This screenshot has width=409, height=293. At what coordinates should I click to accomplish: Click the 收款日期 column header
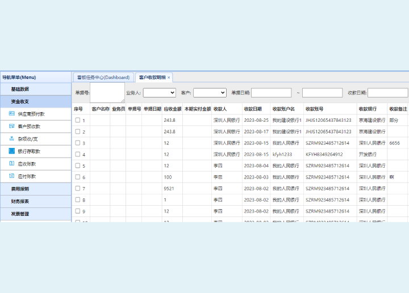click(253, 109)
